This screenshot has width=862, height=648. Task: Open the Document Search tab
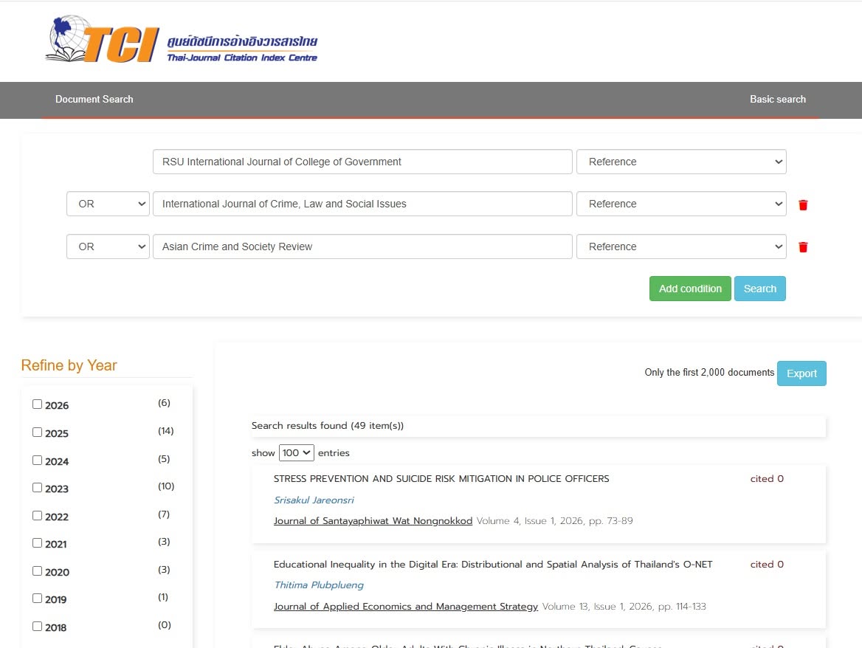point(94,100)
